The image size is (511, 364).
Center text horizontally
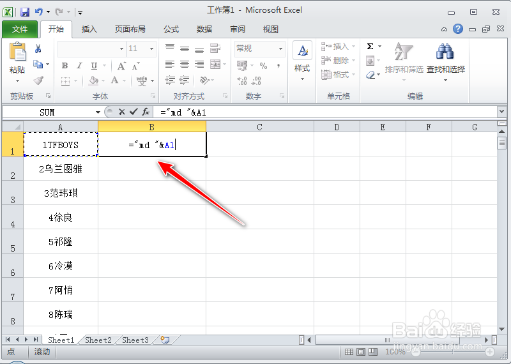[185, 64]
